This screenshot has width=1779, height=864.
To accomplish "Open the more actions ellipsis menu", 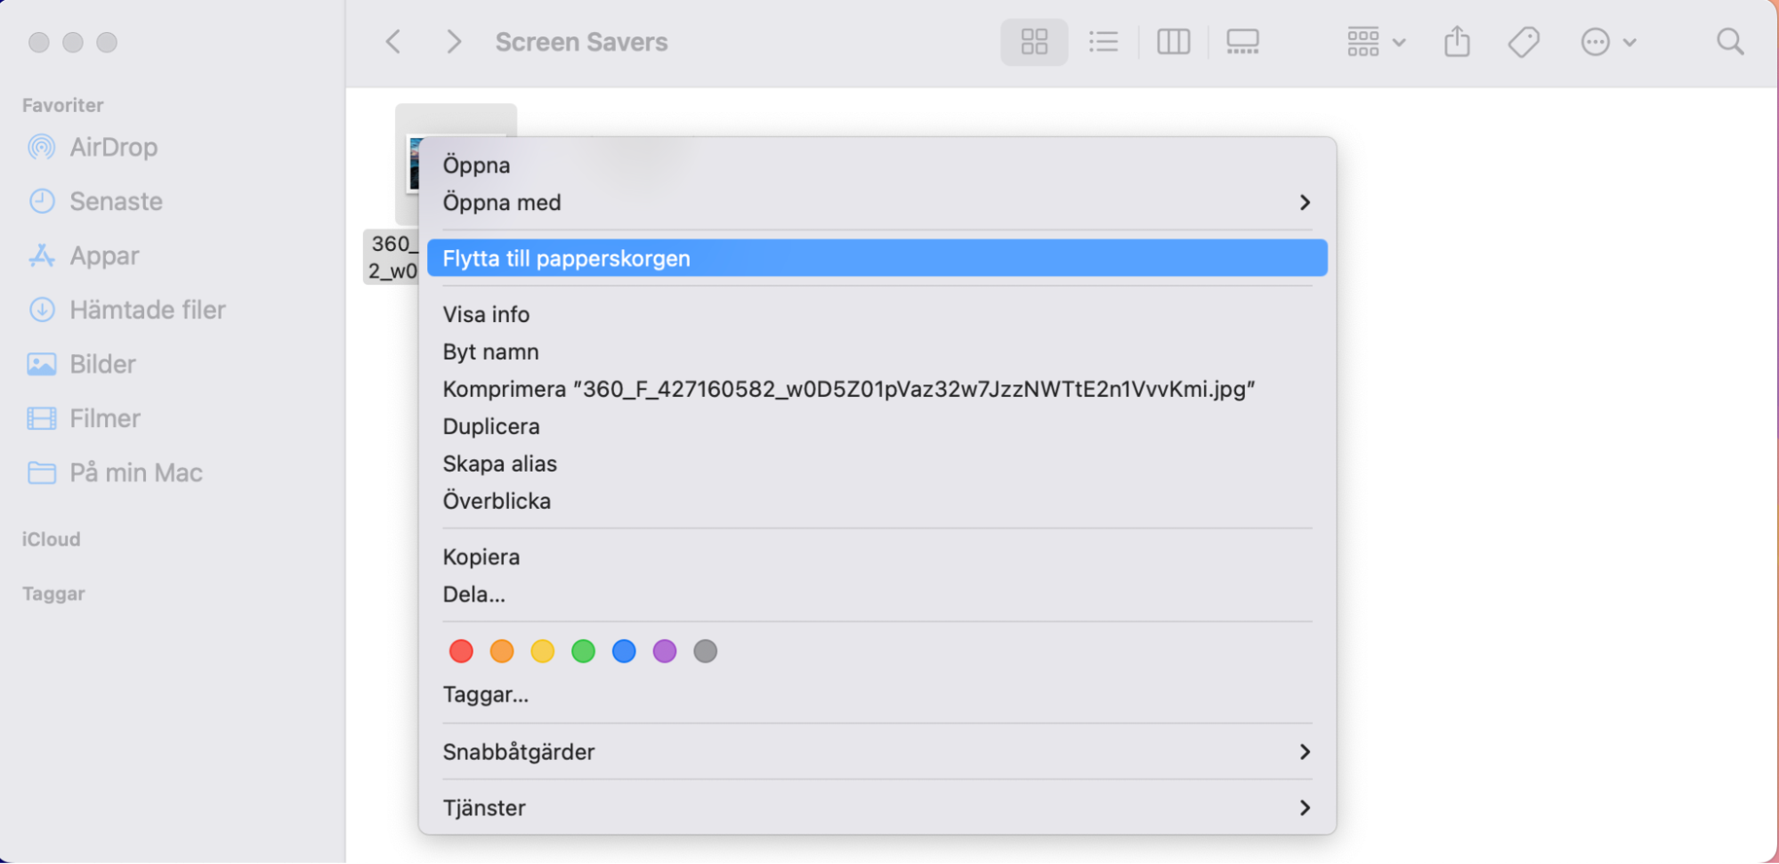I will (x=1607, y=42).
